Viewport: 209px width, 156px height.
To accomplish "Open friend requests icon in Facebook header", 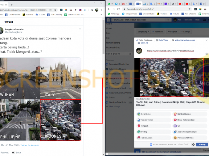I will tap(204, 20).
